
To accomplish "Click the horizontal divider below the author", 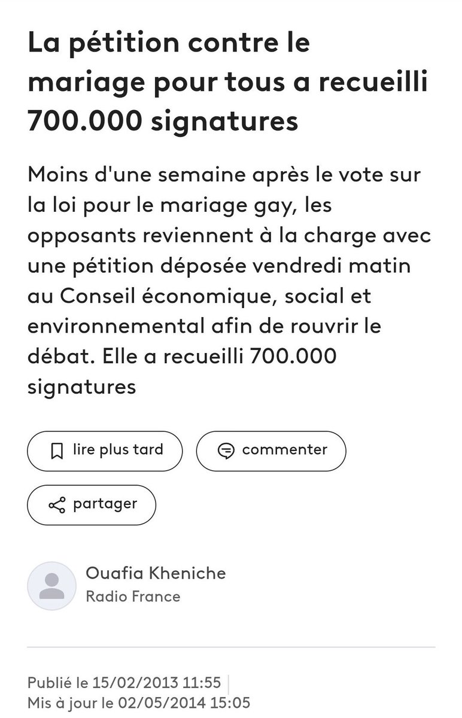I will [x=231, y=647].
